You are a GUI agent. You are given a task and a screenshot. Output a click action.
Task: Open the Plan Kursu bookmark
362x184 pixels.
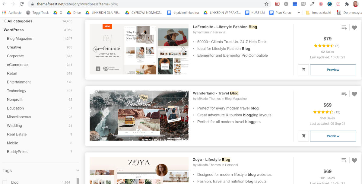tap(280, 13)
